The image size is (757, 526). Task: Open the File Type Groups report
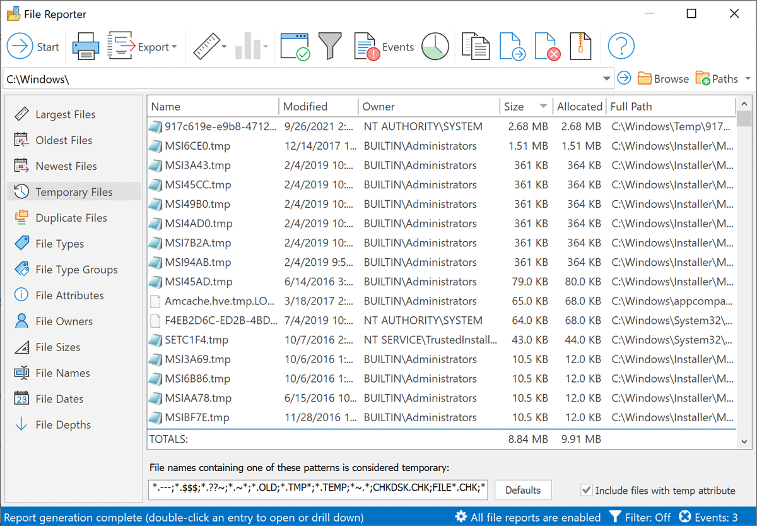tap(74, 270)
